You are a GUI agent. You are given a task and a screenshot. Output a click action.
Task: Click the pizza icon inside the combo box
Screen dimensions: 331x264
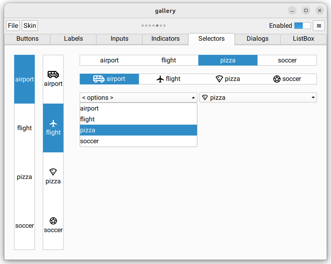click(x=205, y=98)
